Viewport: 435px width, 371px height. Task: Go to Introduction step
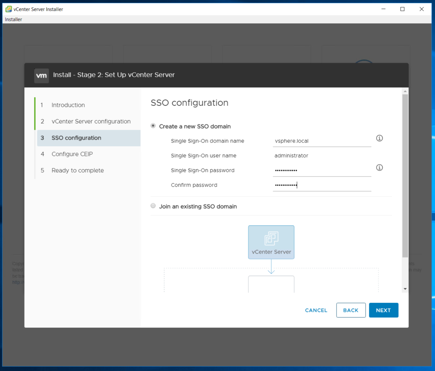coord(68,105)
